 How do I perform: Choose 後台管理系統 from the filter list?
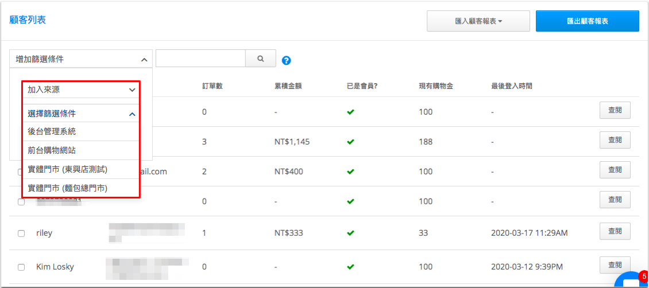point(81,131)
